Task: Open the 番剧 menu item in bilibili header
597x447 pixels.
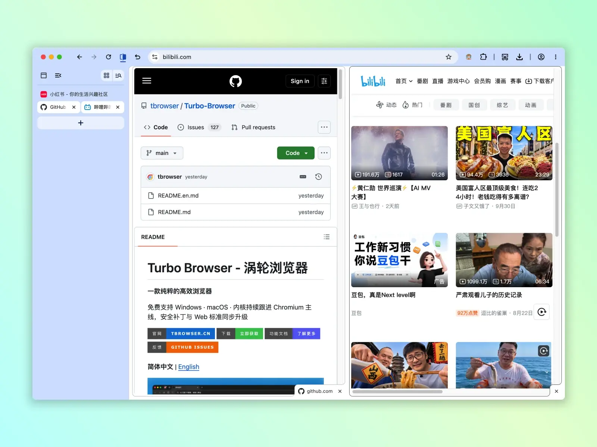Action: coord(422,81)
